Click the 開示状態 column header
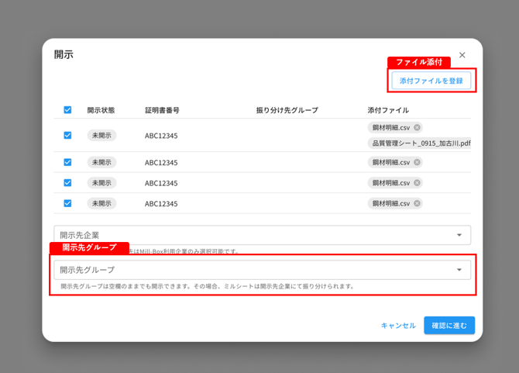The image size is (519, 373). click(x=101, y=110)
